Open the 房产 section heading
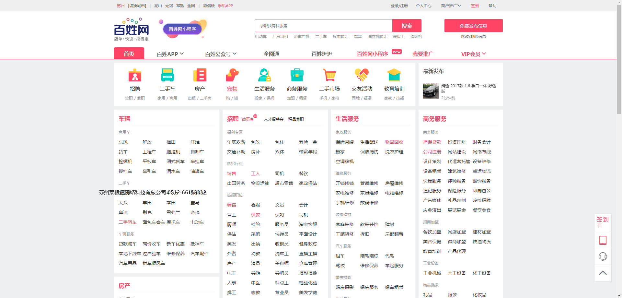This screenshot has height=298, width=622. pyautogui.click(x=124, y=286)
